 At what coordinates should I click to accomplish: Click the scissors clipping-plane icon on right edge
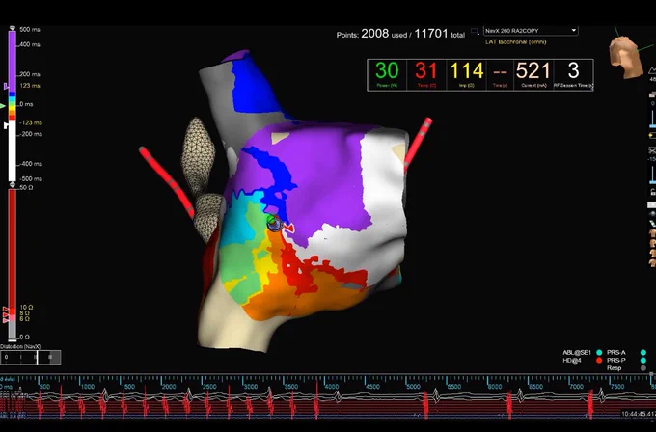coord(652,150)
